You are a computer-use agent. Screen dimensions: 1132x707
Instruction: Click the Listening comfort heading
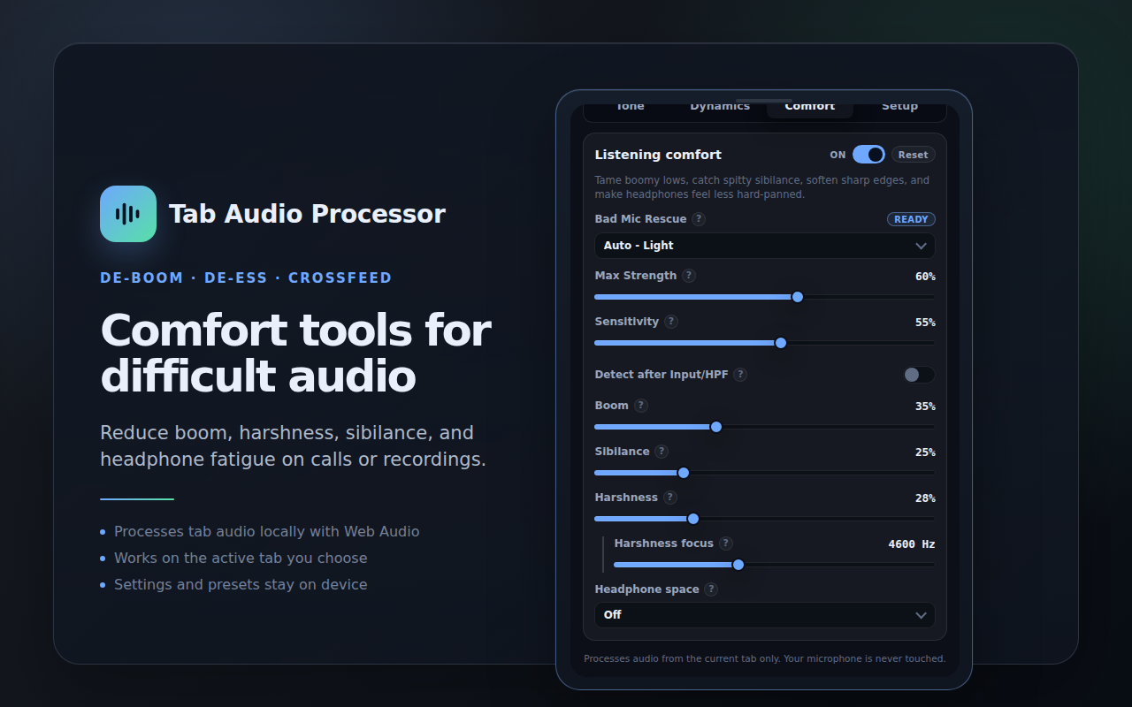click(658, 155)
